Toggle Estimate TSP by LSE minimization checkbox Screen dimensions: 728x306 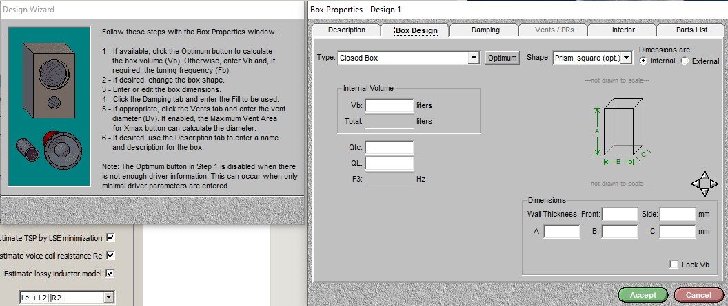point(110,237)
